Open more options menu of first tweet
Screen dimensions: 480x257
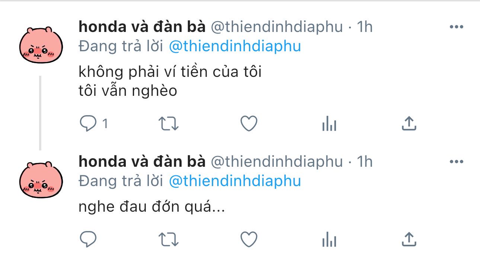point(457,27)
